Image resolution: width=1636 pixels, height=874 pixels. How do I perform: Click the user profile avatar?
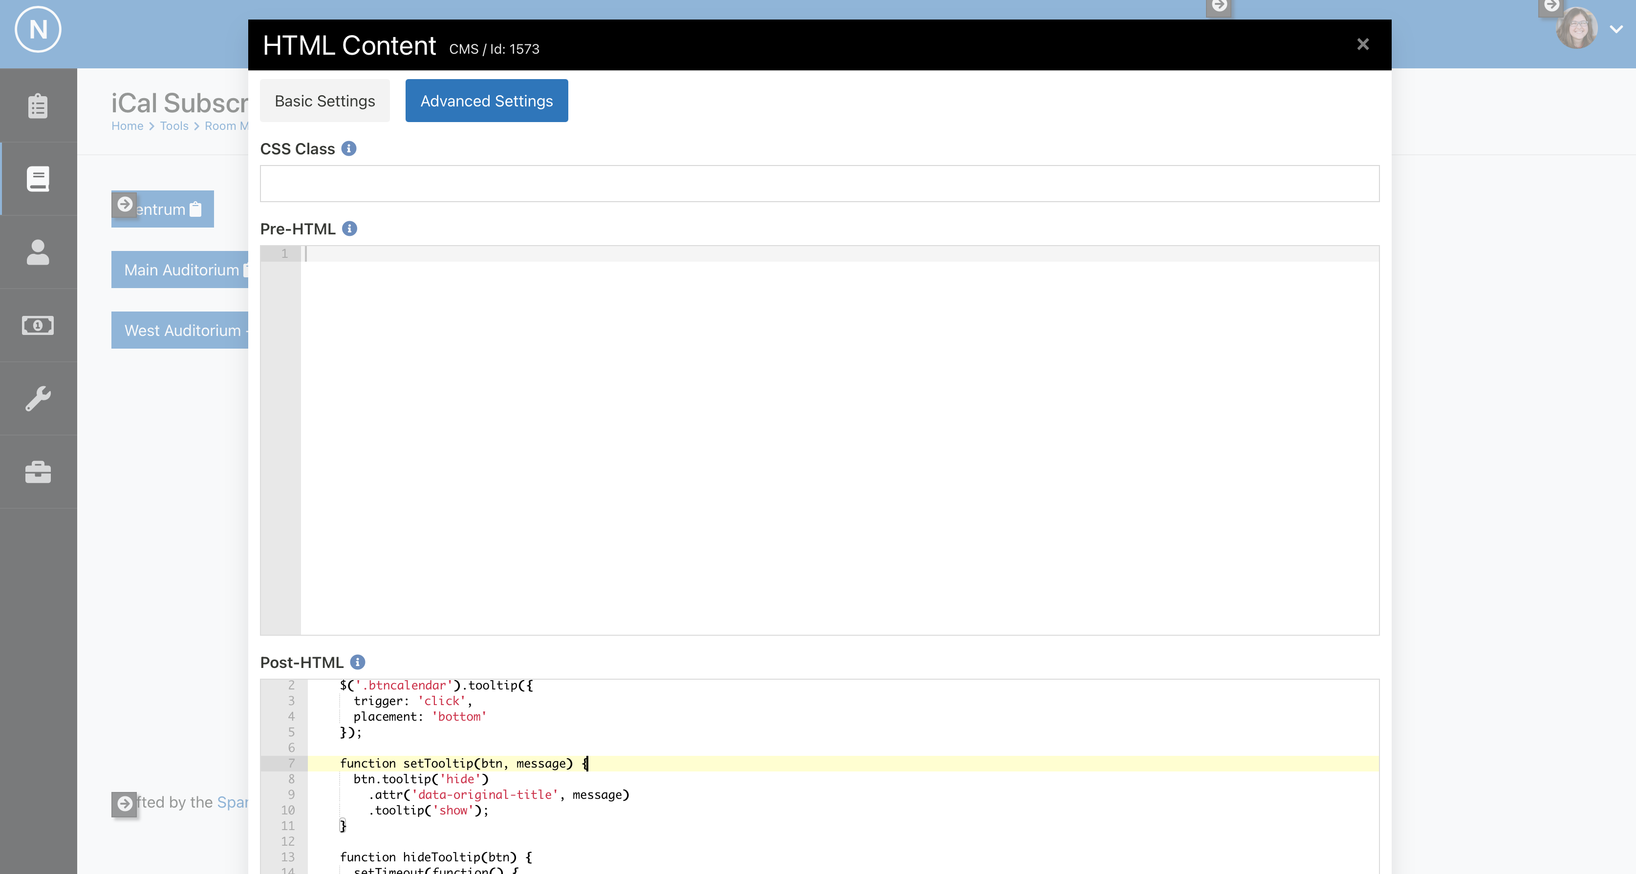(x=1576, y=28)
